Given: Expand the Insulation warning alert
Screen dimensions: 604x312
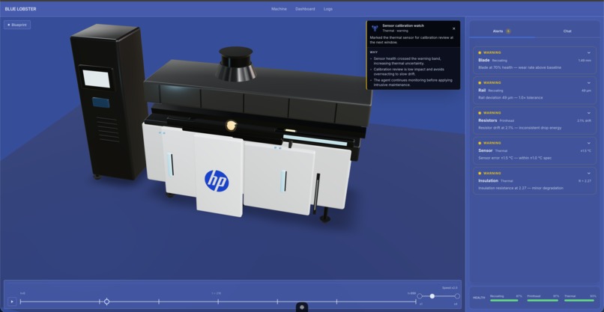Looking at the screenshot, I should [x=588, y=173].
